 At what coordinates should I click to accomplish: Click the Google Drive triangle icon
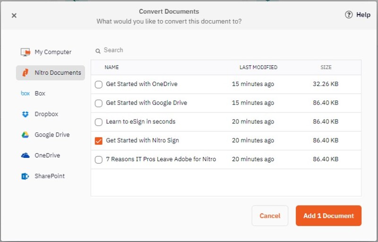coord(26,135)
